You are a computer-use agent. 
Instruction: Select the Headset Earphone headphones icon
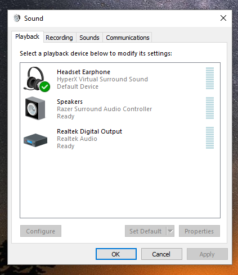click(37, 79)
